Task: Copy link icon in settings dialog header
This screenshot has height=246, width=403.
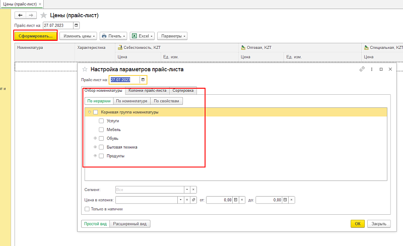Action: coord(362,70)
